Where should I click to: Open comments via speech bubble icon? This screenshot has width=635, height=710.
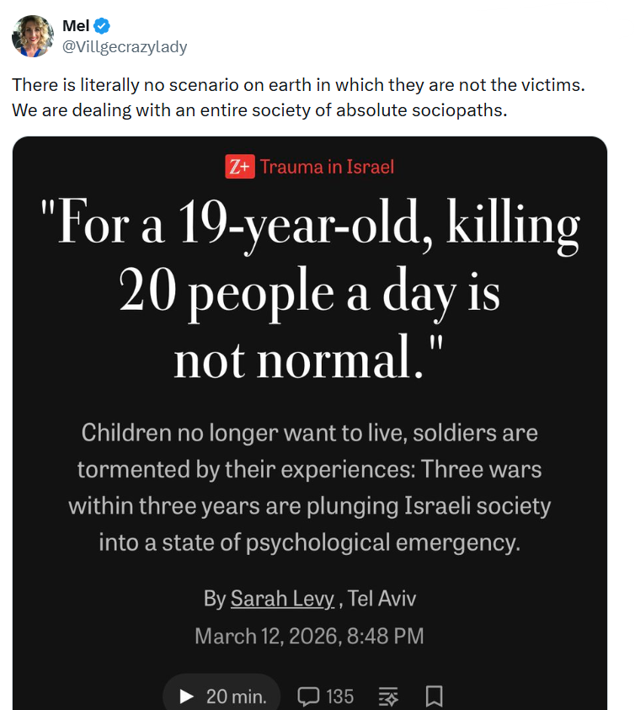tap(308, 697)
